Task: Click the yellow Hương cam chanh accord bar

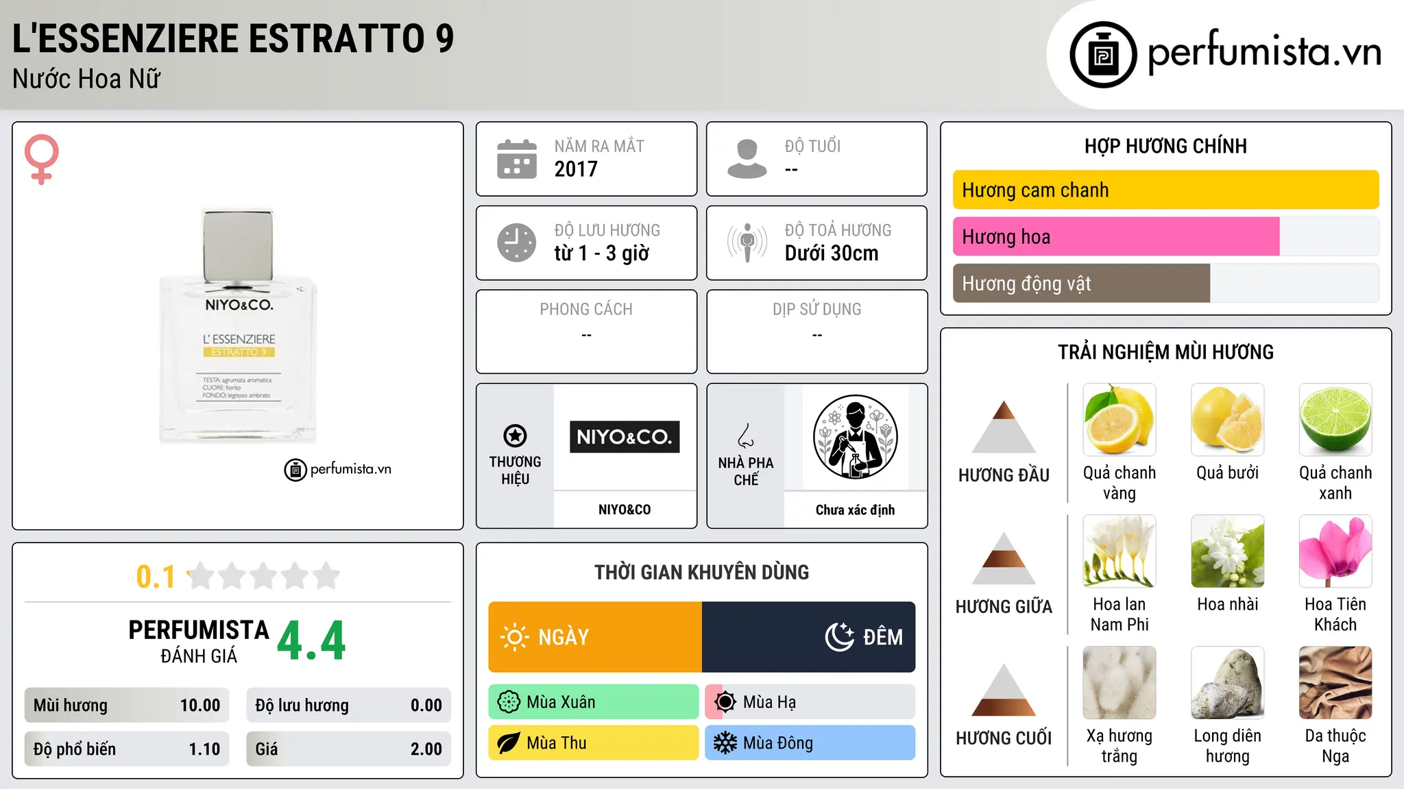Action: click(x=1166, y=190)
